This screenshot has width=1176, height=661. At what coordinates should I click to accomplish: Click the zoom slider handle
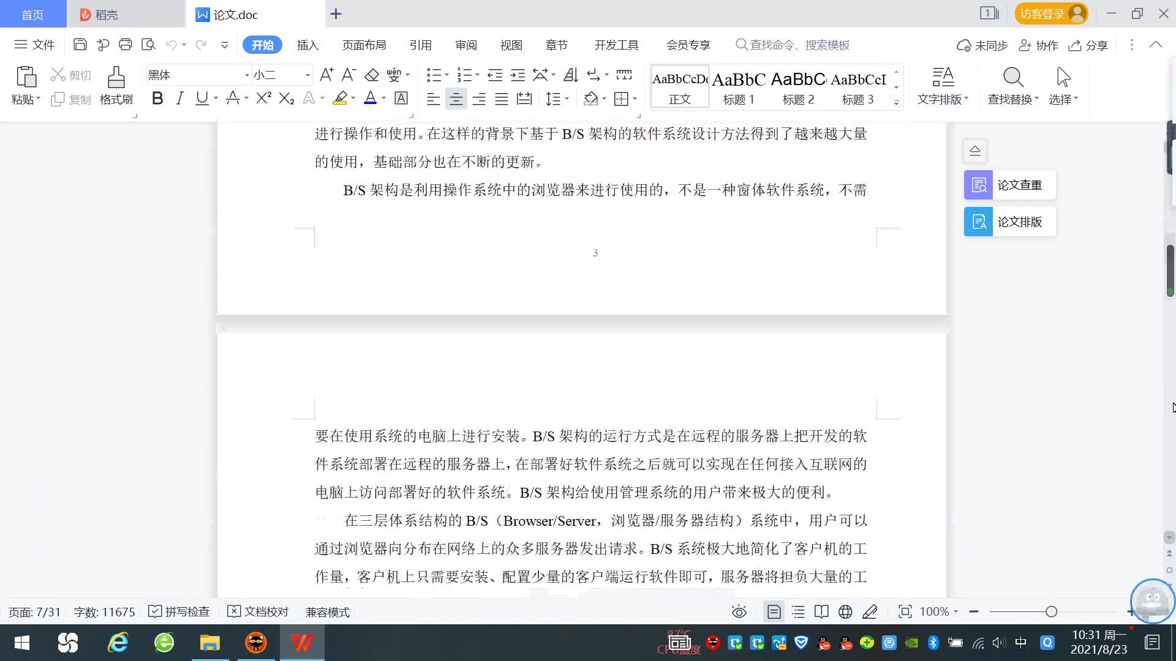pos(1051,612)
